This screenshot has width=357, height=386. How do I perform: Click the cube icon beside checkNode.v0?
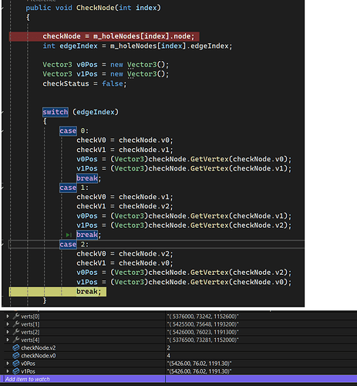16,356
